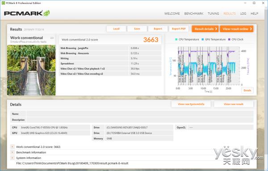Click the Export PDF button
Image resolution: width=268 pixels, height=171 pixels.
[x=179, y=29]
